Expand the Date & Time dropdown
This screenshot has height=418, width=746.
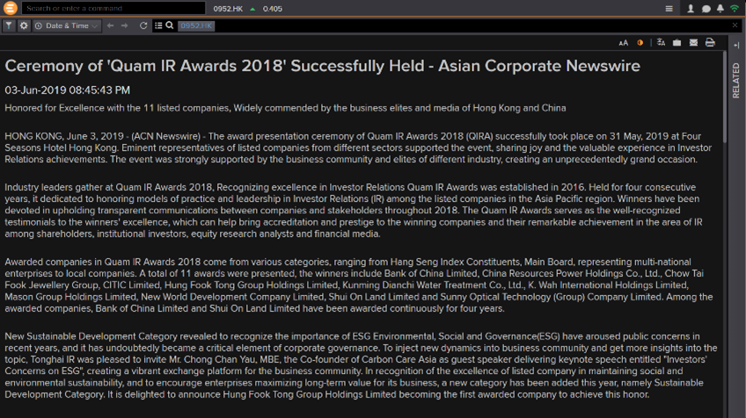tap(67, 25)
